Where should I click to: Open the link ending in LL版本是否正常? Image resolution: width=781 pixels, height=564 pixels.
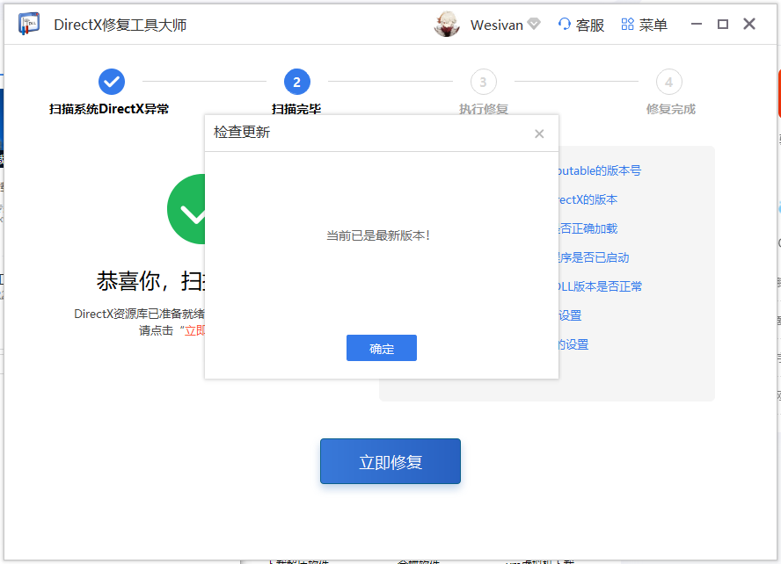pyautogui.click(x=600, y=286)
